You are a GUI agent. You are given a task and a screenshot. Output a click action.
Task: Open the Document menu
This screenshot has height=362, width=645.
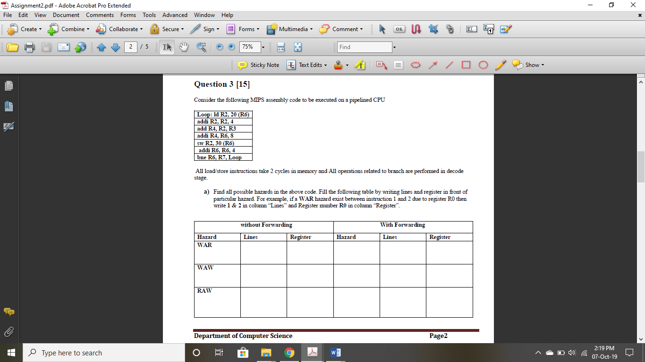66,15
